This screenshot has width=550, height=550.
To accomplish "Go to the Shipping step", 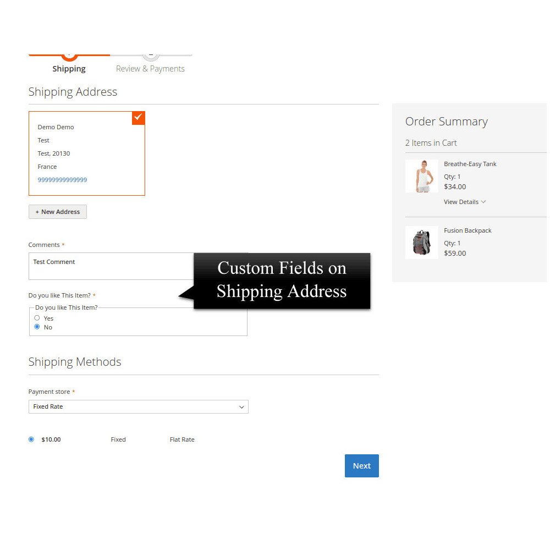I will pos(69,68).
